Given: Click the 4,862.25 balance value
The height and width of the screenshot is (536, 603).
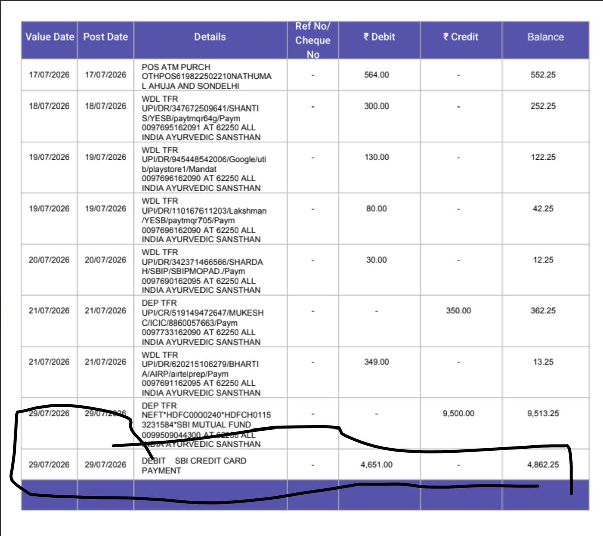Looking at the screenshot, I should (543, 465).
